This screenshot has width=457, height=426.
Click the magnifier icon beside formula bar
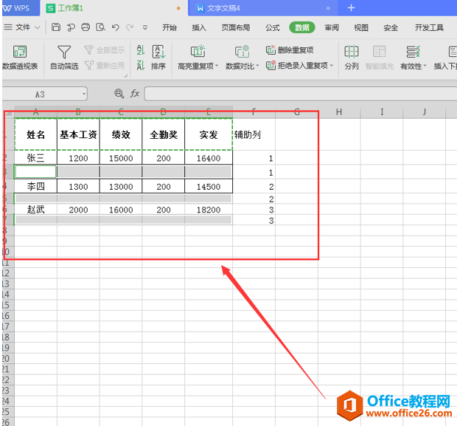click(119, 94)
